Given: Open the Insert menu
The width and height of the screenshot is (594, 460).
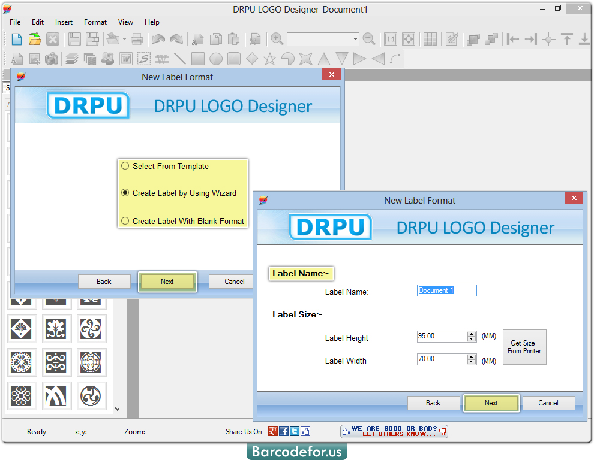Looking at the screenshot, I should pos(64,22).
